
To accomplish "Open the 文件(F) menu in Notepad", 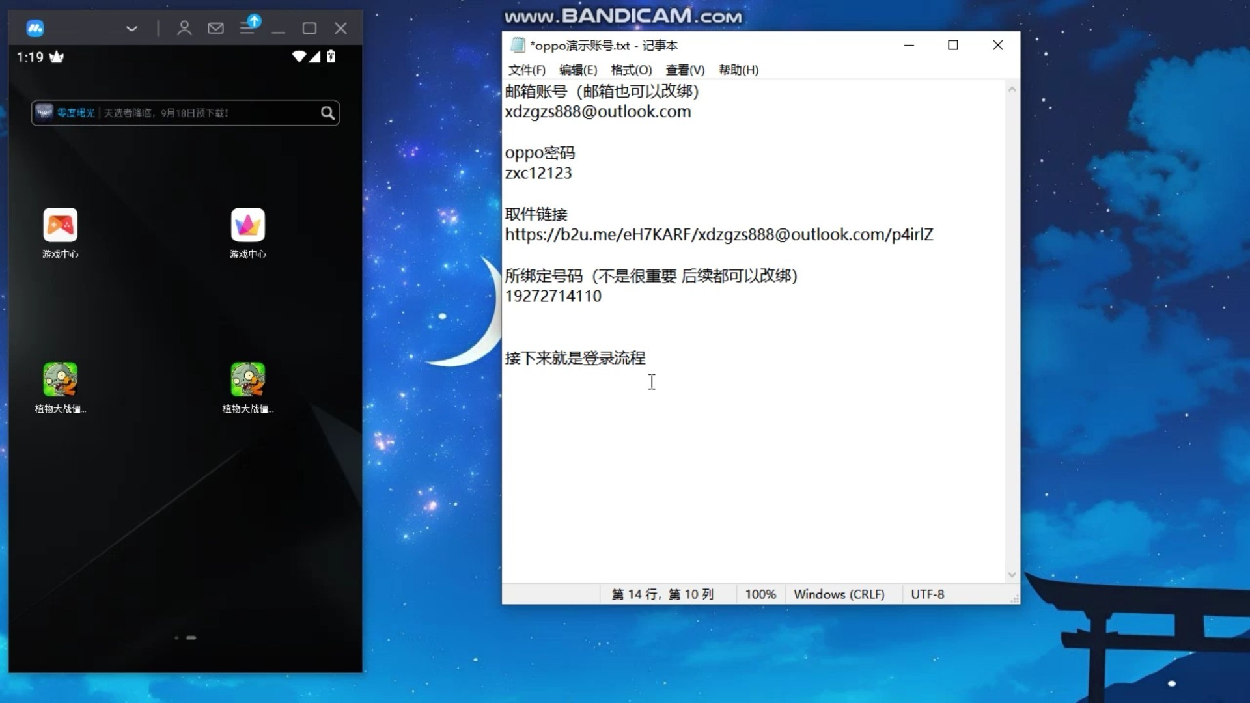I will [x=527, y=70].
